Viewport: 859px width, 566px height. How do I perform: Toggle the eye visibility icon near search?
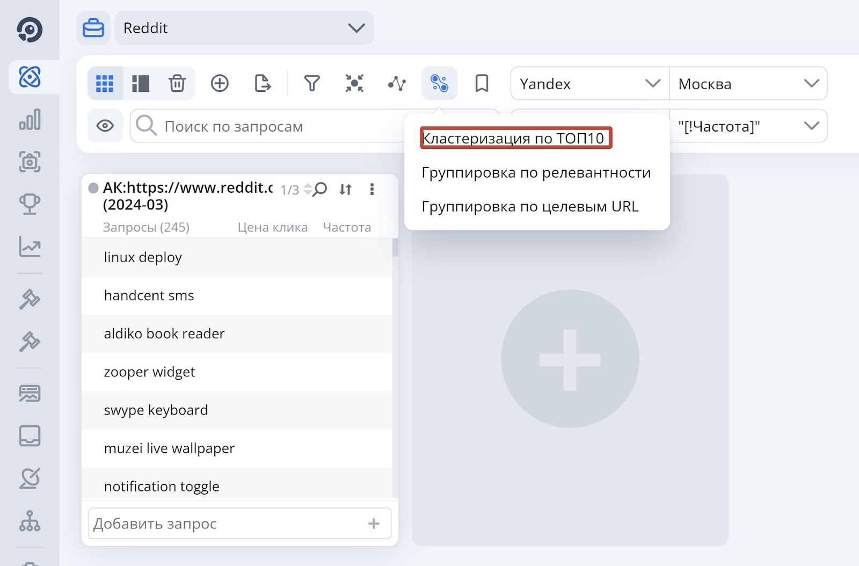point(105,126)
